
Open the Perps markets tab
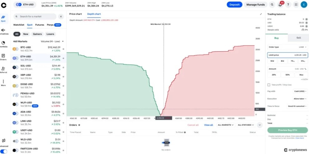click(x=54, y=25)
